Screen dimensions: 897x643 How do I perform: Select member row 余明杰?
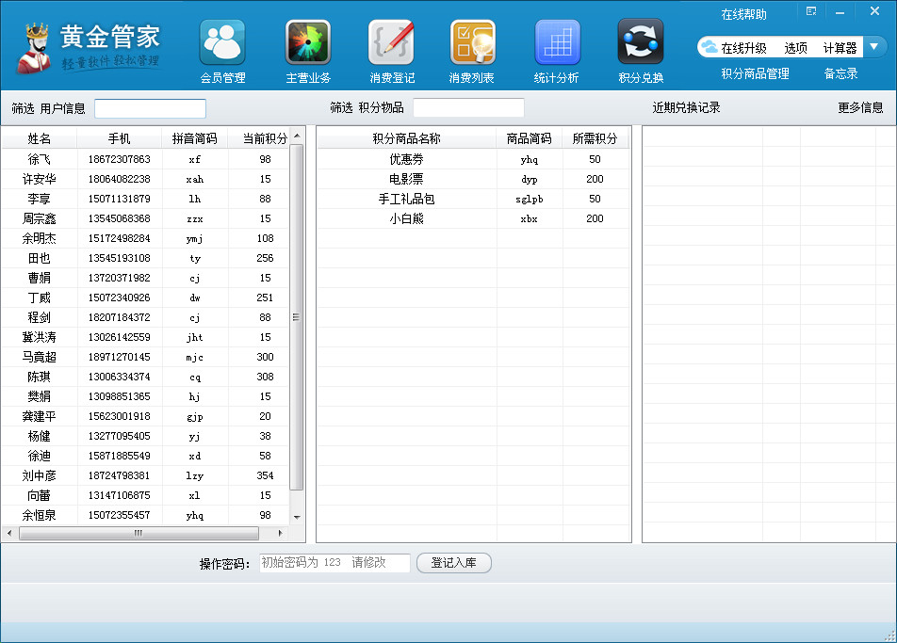click(x=145, y=238)
